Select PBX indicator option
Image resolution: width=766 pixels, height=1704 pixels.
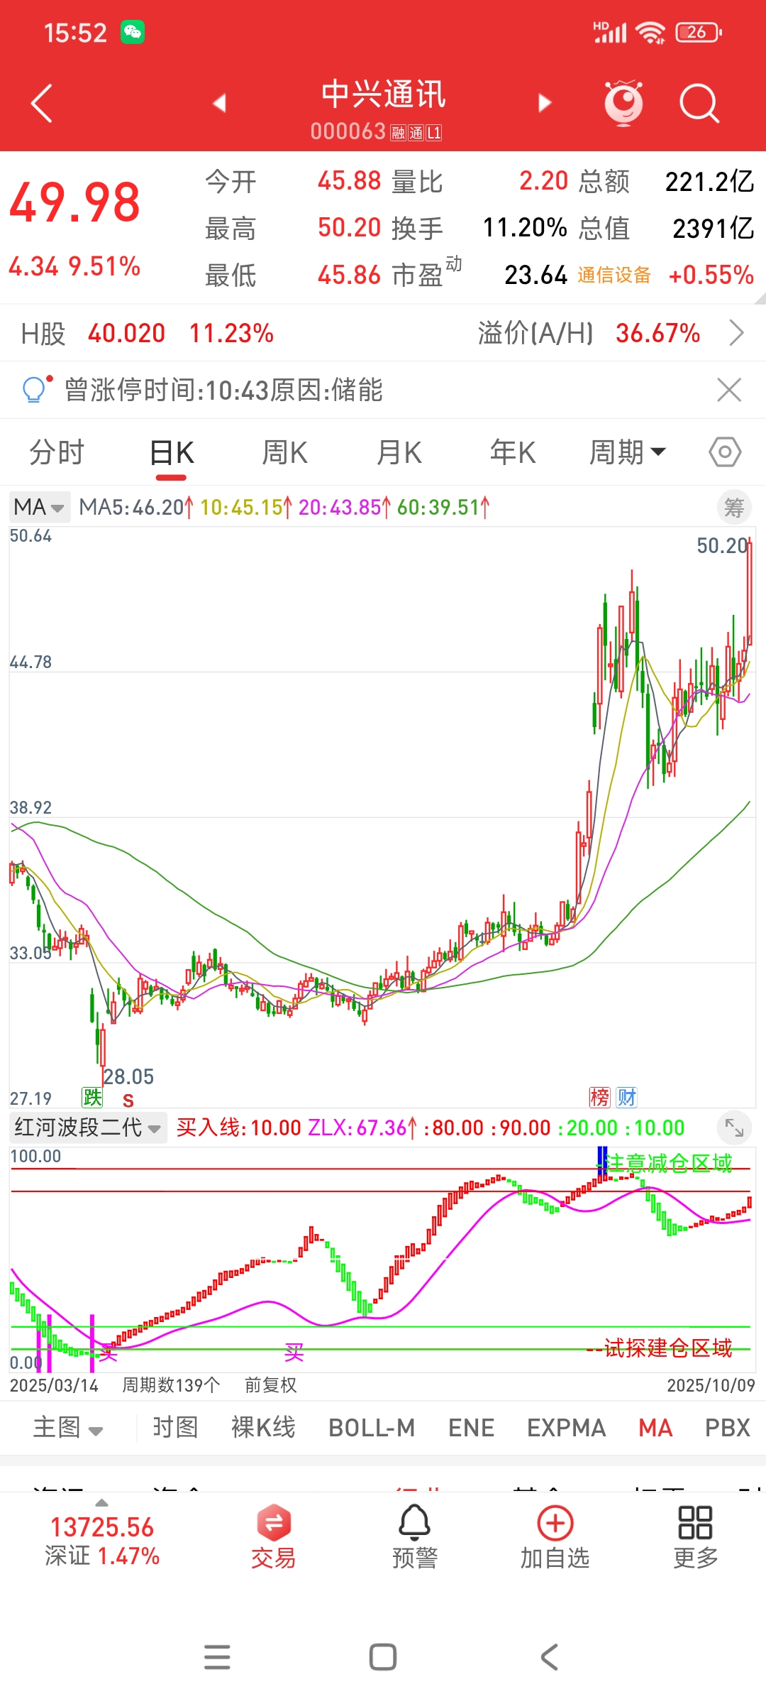pos(728,1428)
